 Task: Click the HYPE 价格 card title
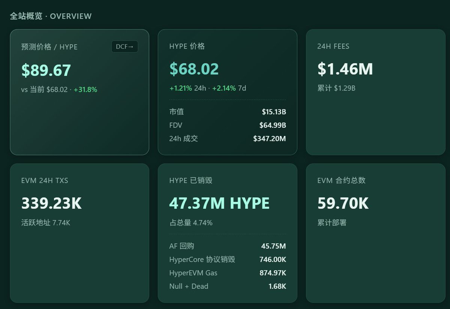tap(187, 46)
